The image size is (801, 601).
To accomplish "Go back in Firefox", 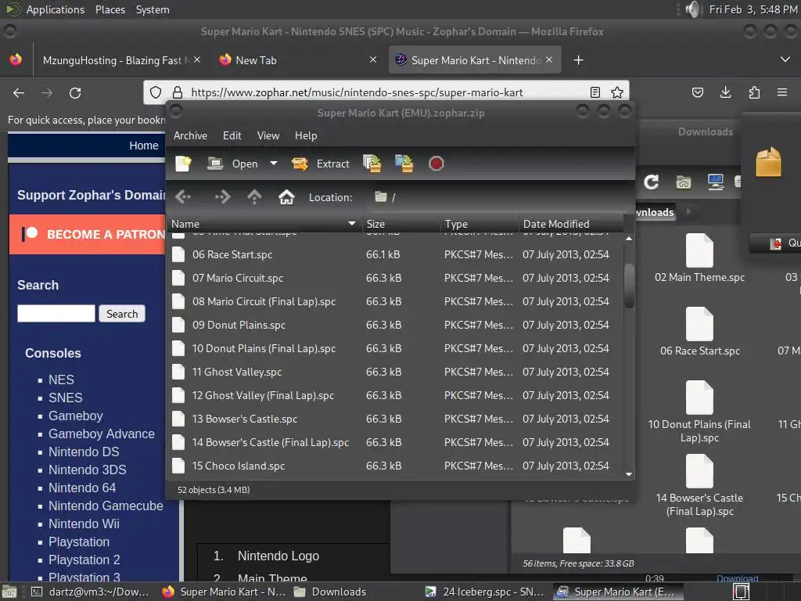I will point(19,92).
